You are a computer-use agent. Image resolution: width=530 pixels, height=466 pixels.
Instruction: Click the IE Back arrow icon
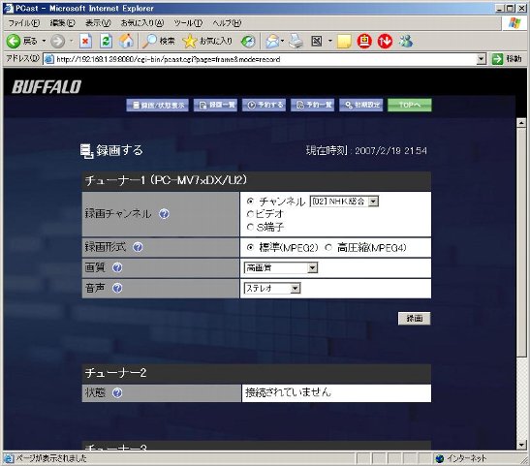coord(14,42)
